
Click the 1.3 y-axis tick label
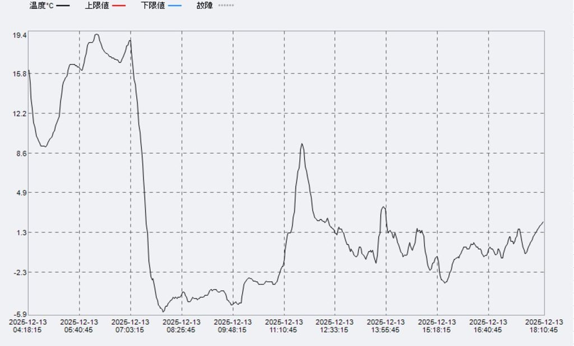pyautogui.click(x=21, y=233)
